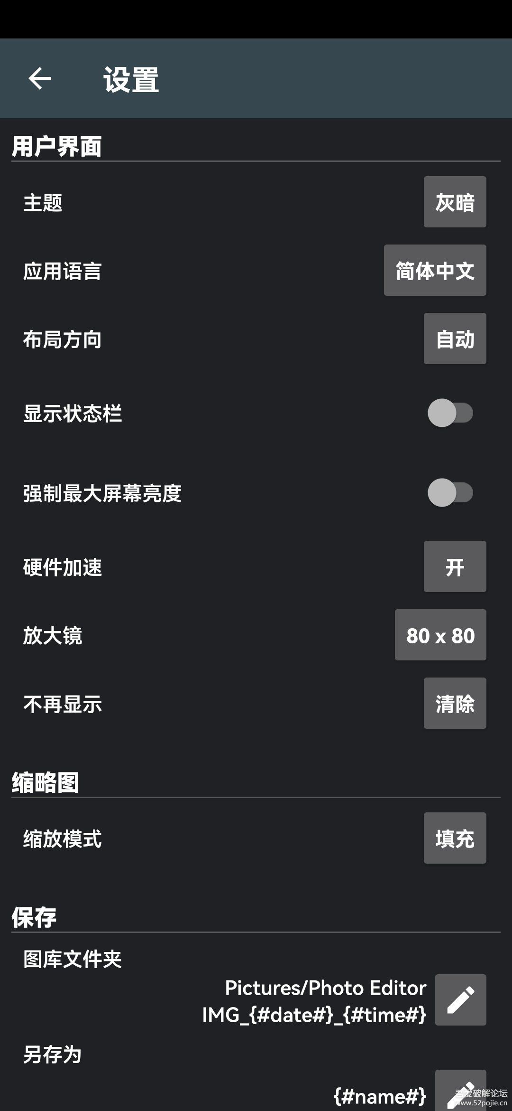
Task: Open the 主题 selector showing 灰暗
Action: point(455,202)
